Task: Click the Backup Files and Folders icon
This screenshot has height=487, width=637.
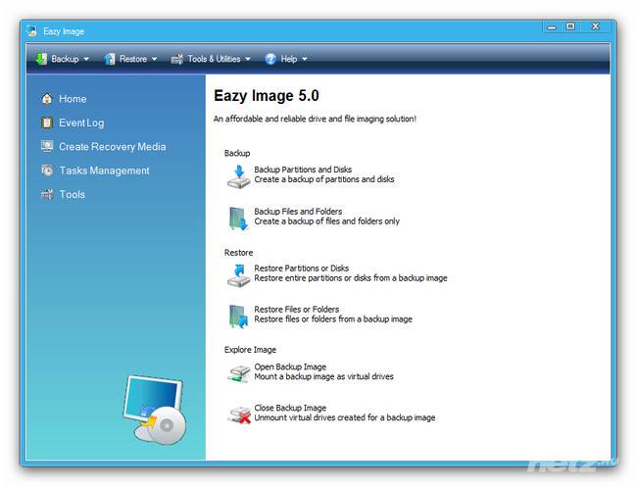Action: tap(238, 217)
